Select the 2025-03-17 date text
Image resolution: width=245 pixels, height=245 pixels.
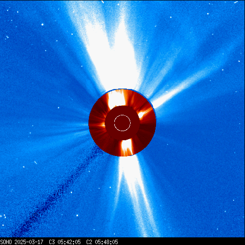coord(29,242)
